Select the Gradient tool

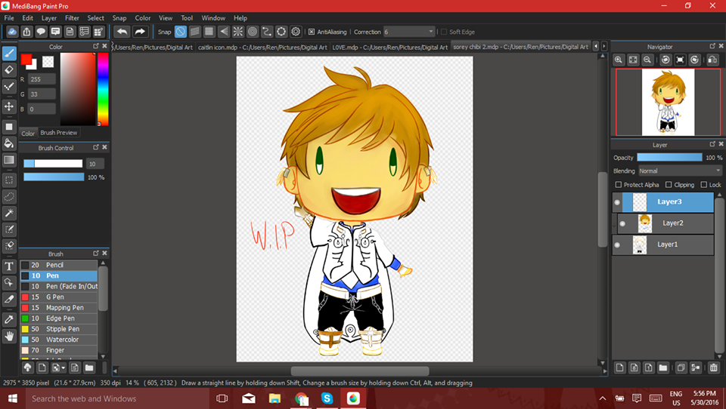coord(9,161)
